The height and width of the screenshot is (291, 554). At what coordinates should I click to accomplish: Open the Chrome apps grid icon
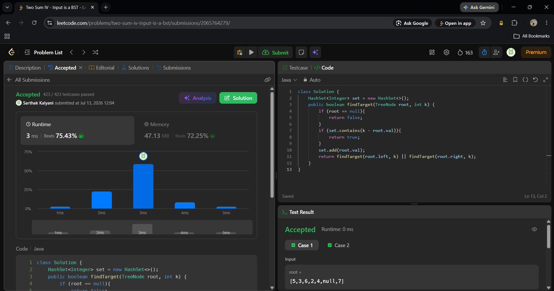point(7,36)
